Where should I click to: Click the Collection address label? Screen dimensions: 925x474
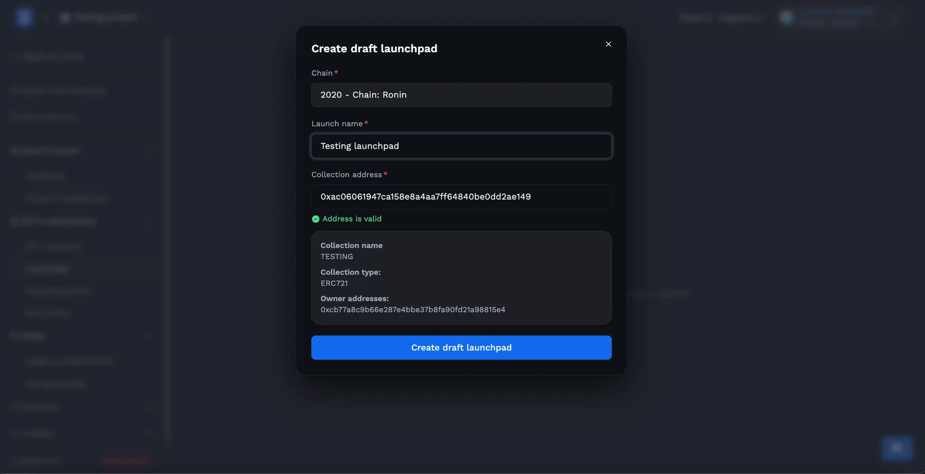(x=346, y=175)
